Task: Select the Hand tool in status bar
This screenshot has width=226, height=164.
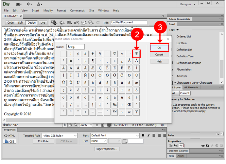Action: pos(70,125)
